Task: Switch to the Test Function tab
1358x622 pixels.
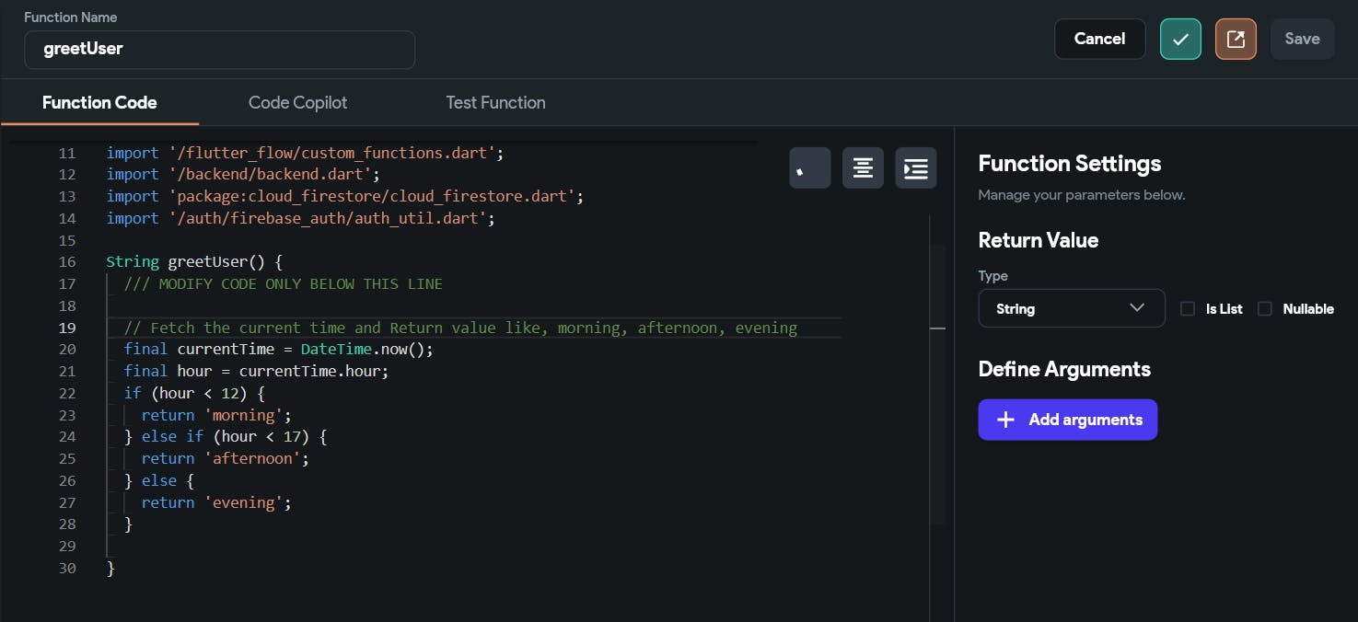Action: click(x=495, y=103)
